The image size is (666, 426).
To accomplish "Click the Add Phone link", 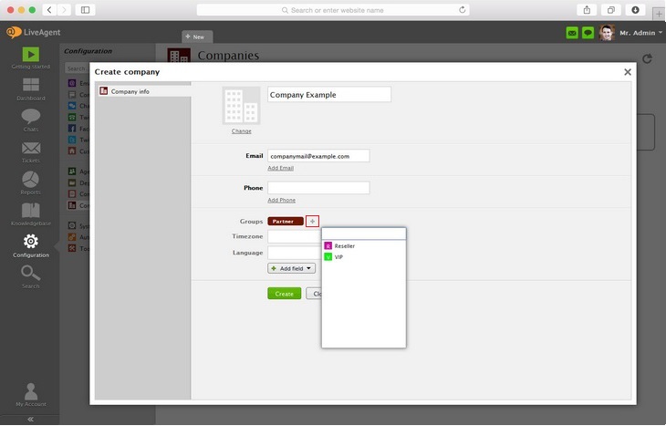I will [281, 200].
